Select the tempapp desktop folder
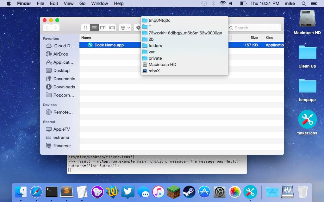This screenshot has width=324, height=202. click(307, 90)
